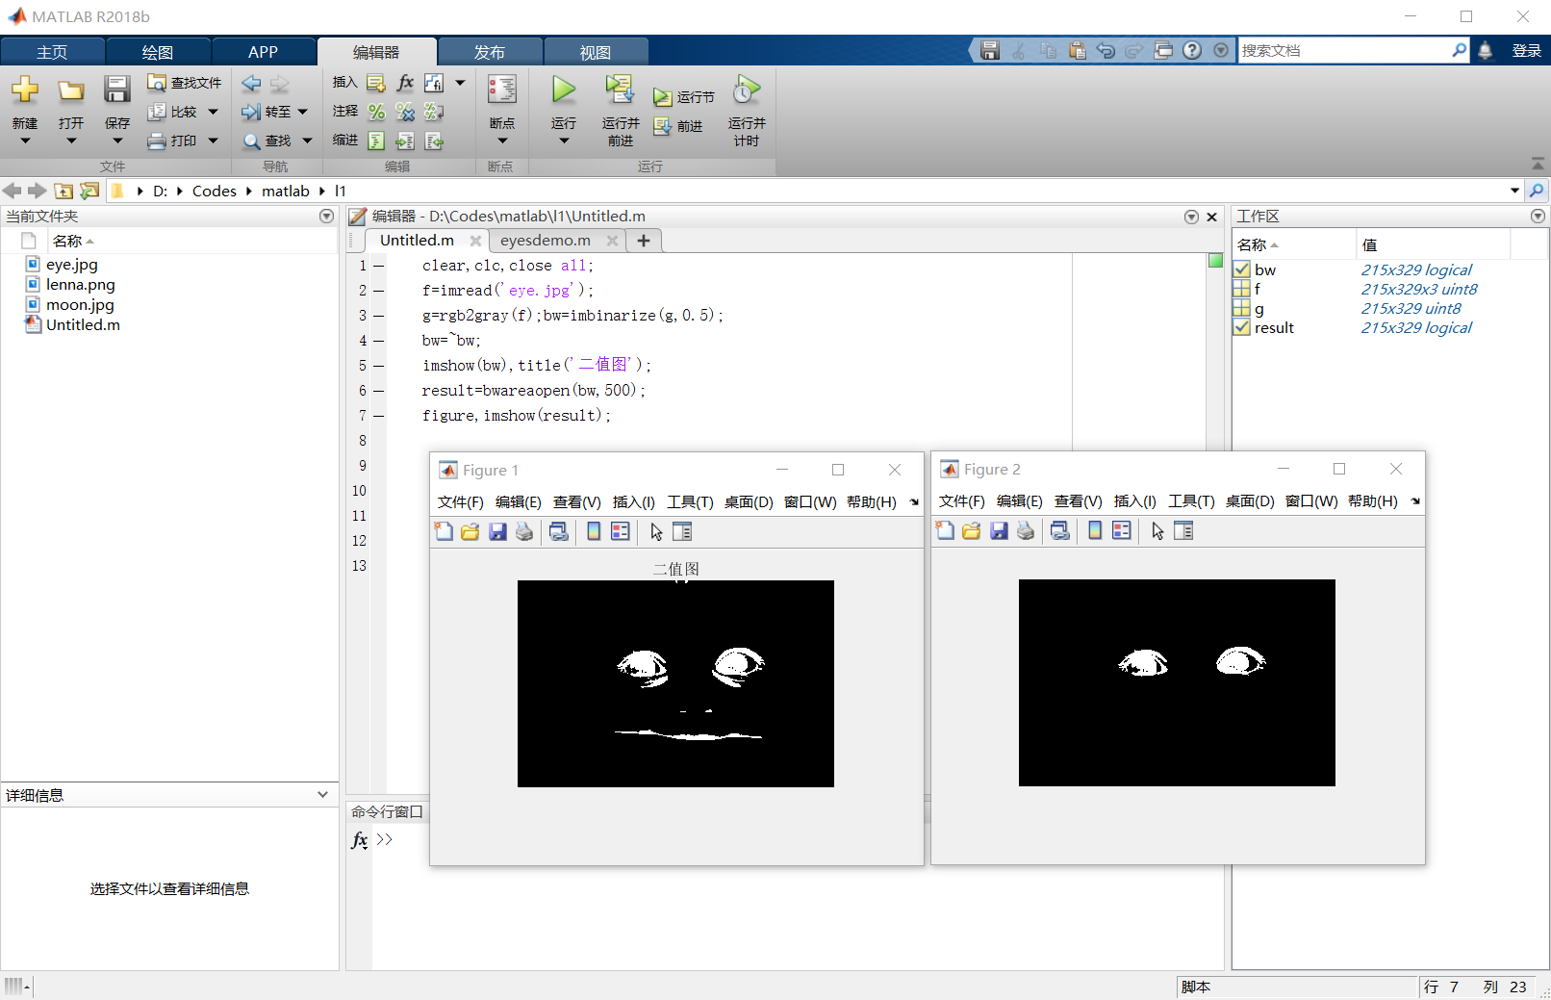
Task: Expand the 新建 dropdown arrow
Action: coord(25,141)
